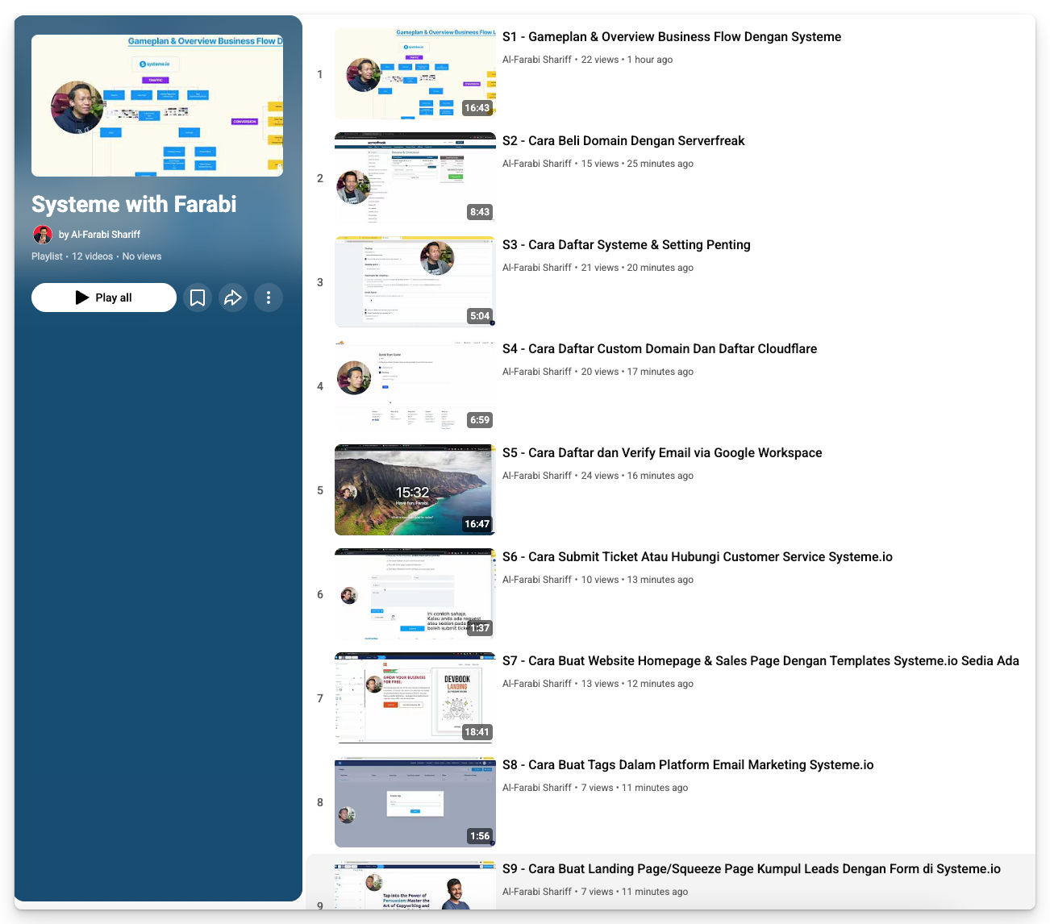The width and height of the screenshot is (1050, 924).
Task: Play S5 Google Workspace video thumbnail
Action: pyautogui.click(x=415, y=490)
